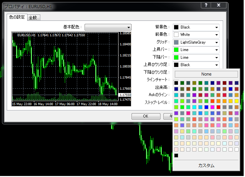The width and height of the screenshot is (245, 177).
Task: Click the 下降ロウソク足 label
Action: 156,72
